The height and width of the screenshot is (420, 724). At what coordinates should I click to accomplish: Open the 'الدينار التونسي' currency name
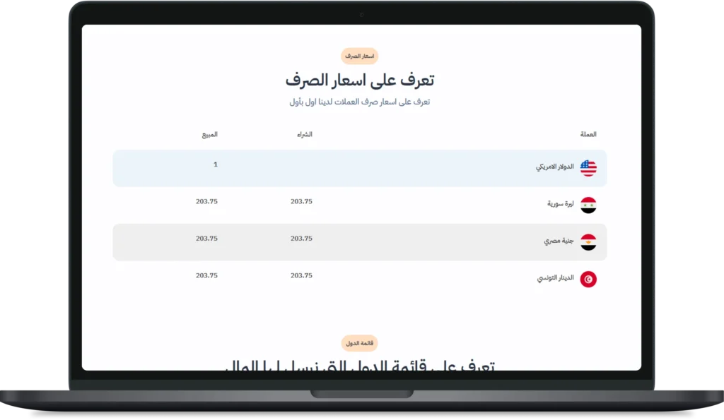coord(556,279)
